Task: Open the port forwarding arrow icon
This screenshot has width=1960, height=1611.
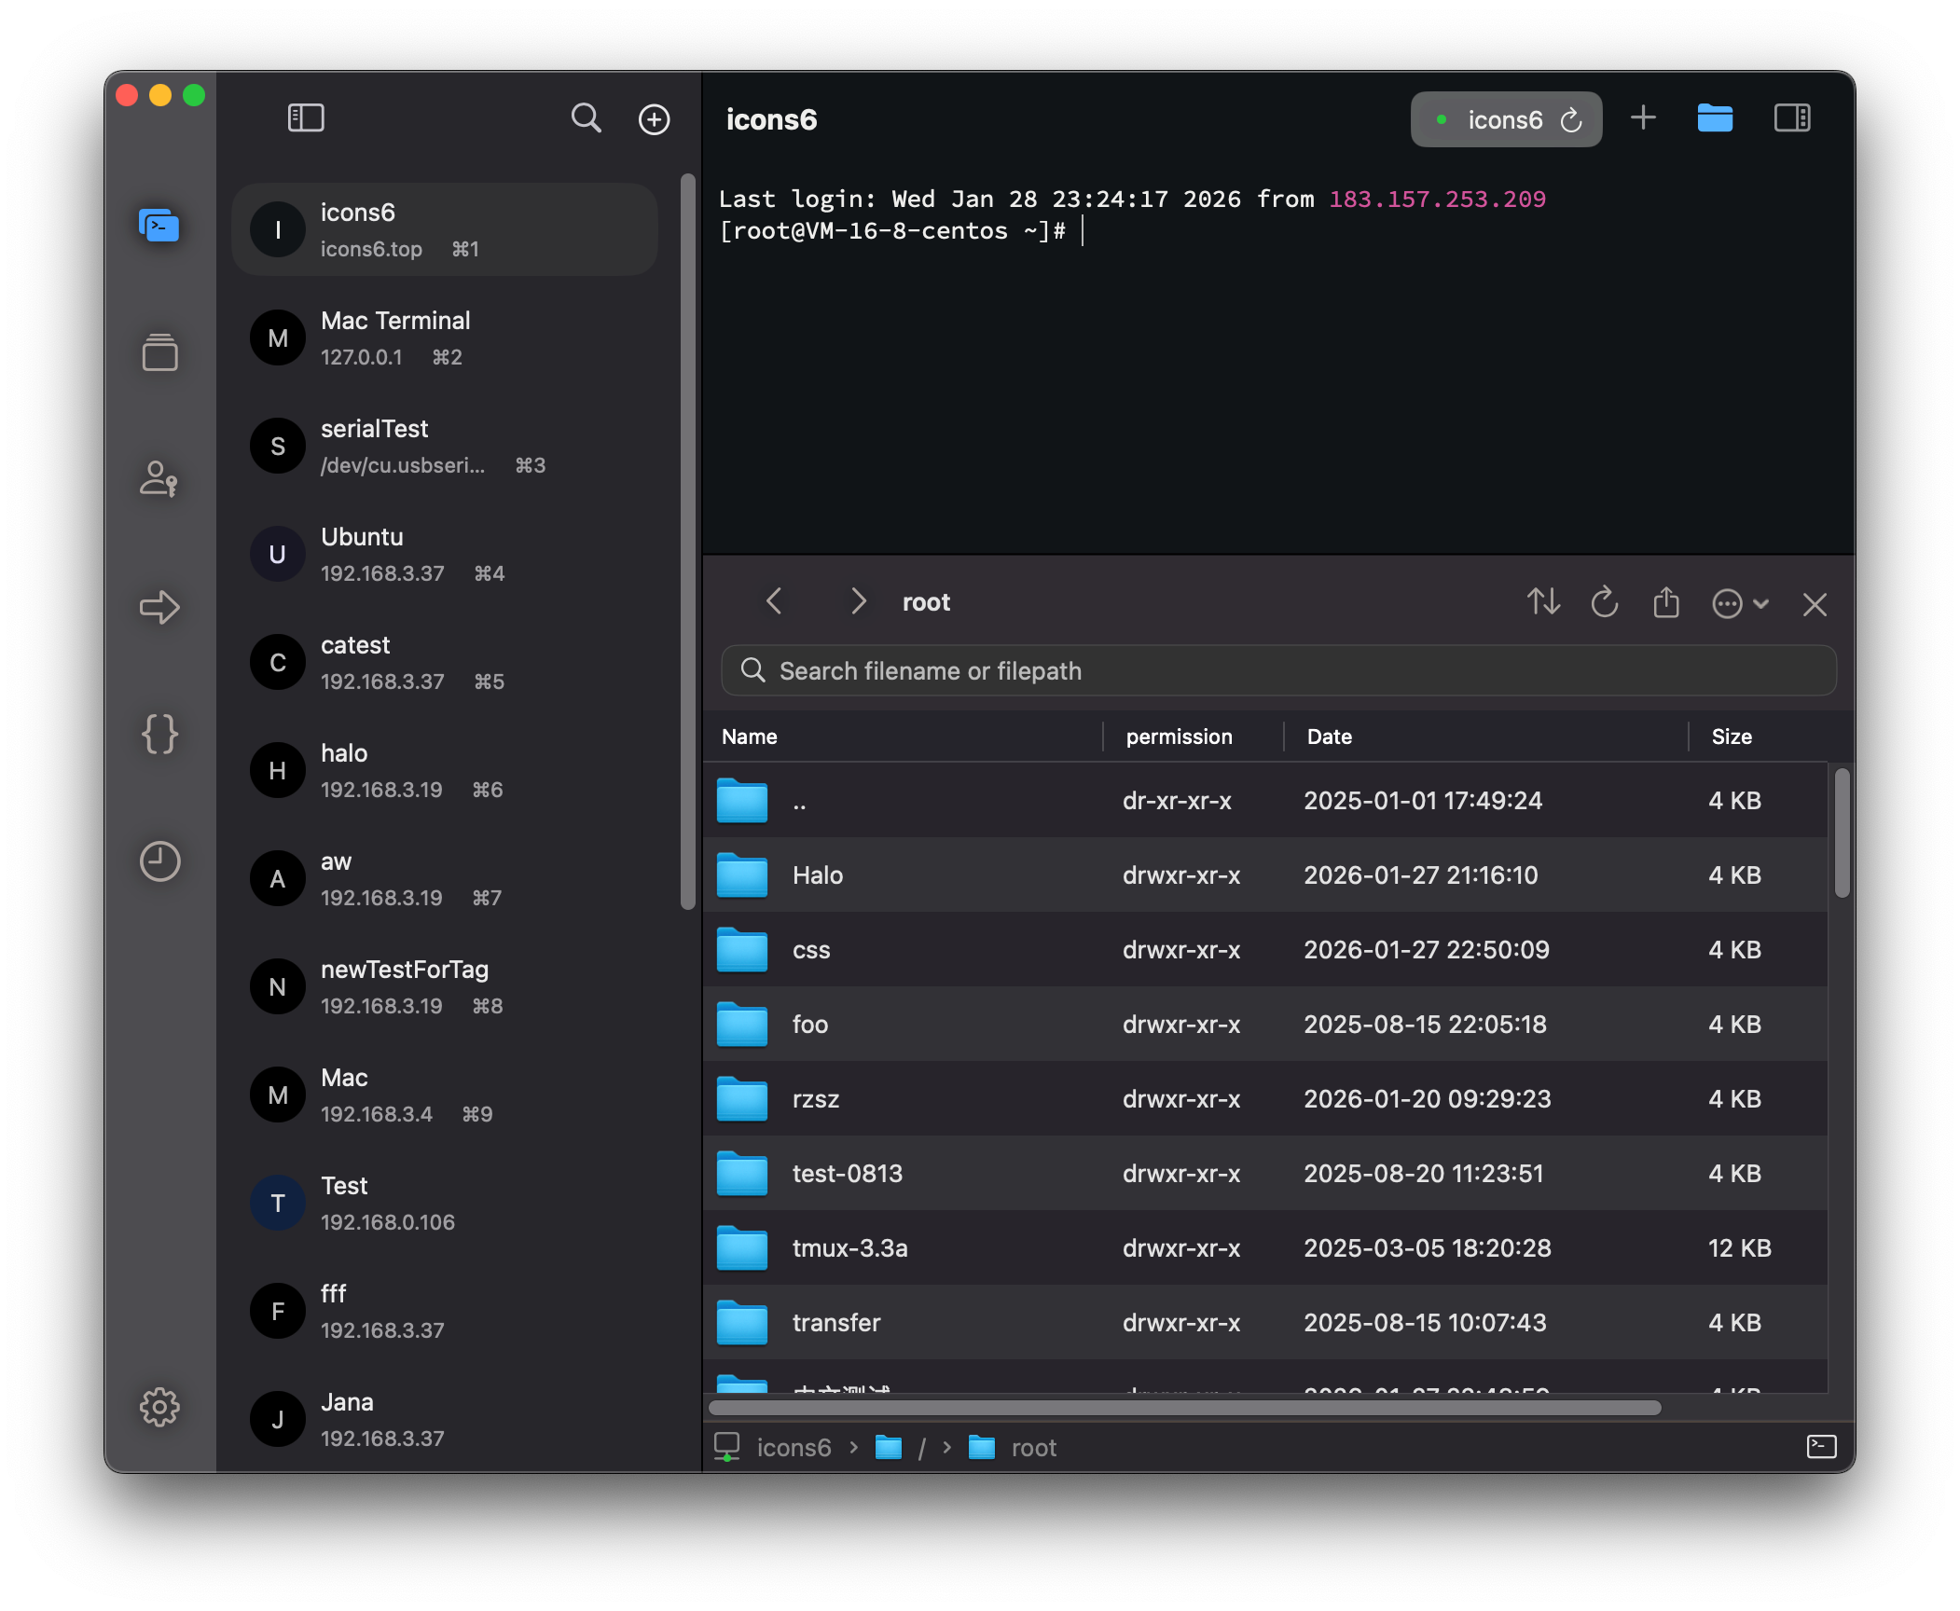Action: 159,607
